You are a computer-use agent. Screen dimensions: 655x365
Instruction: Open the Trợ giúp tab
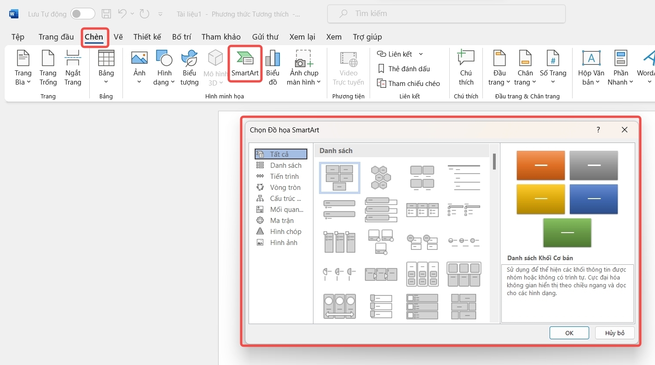[x=367, y=37]
